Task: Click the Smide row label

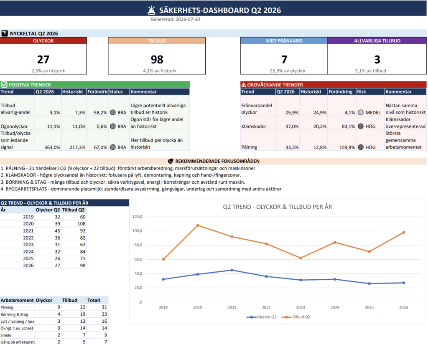Action: [6, 335]
